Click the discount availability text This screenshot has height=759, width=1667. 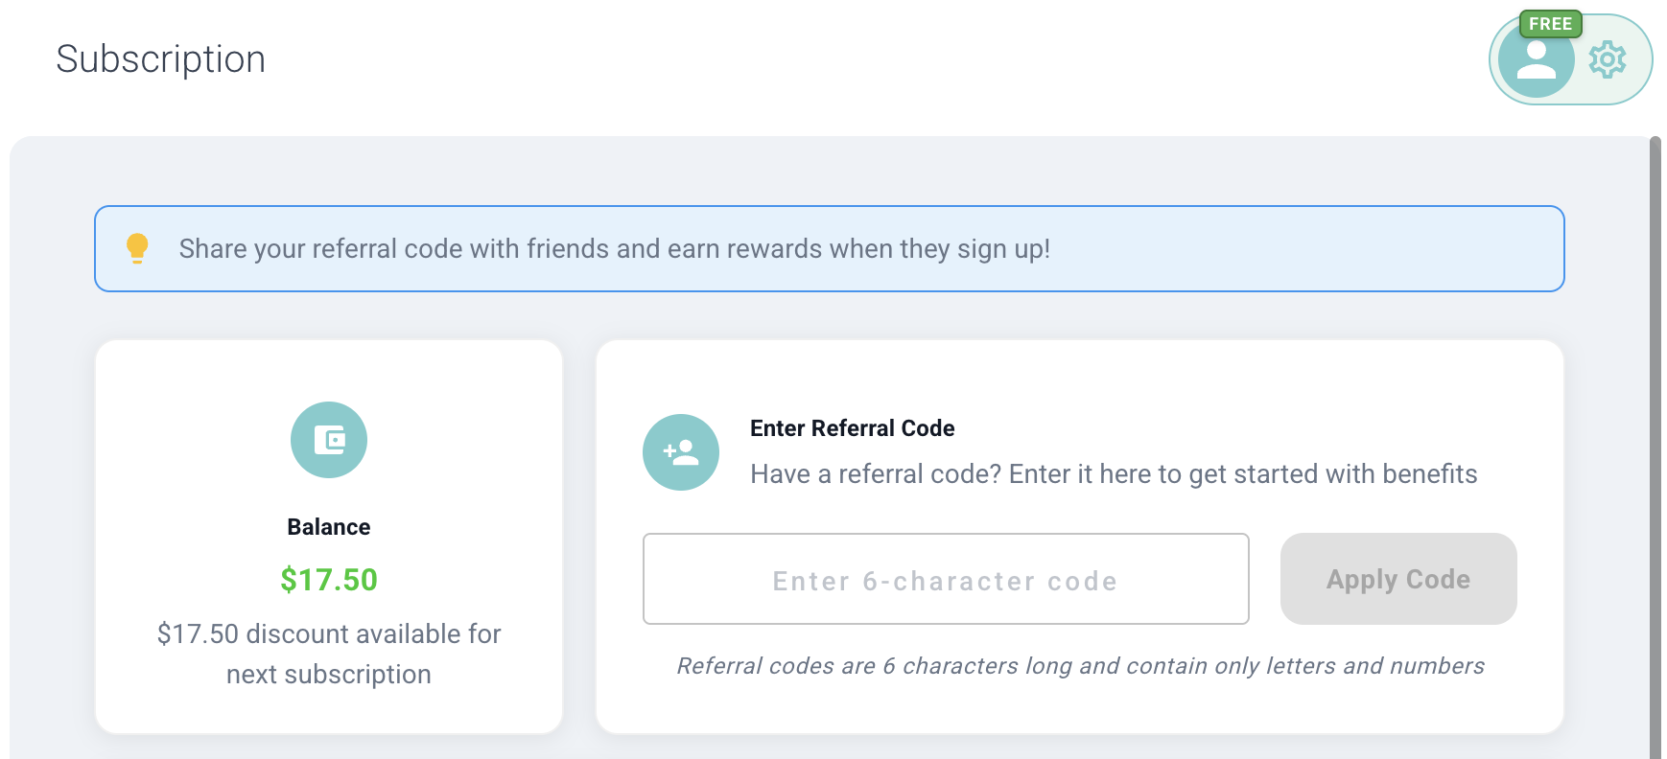pos(329,653)
